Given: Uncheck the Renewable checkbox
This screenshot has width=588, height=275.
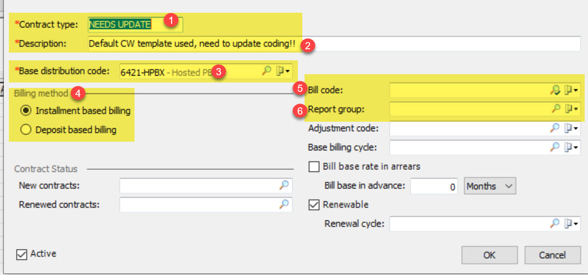Looking at the screenshot, I should (x=313, y=205).
